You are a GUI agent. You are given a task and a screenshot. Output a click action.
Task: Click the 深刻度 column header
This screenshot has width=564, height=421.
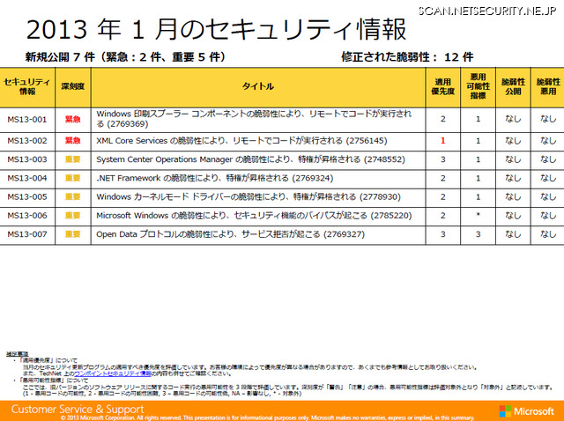(x=73, y=86)
